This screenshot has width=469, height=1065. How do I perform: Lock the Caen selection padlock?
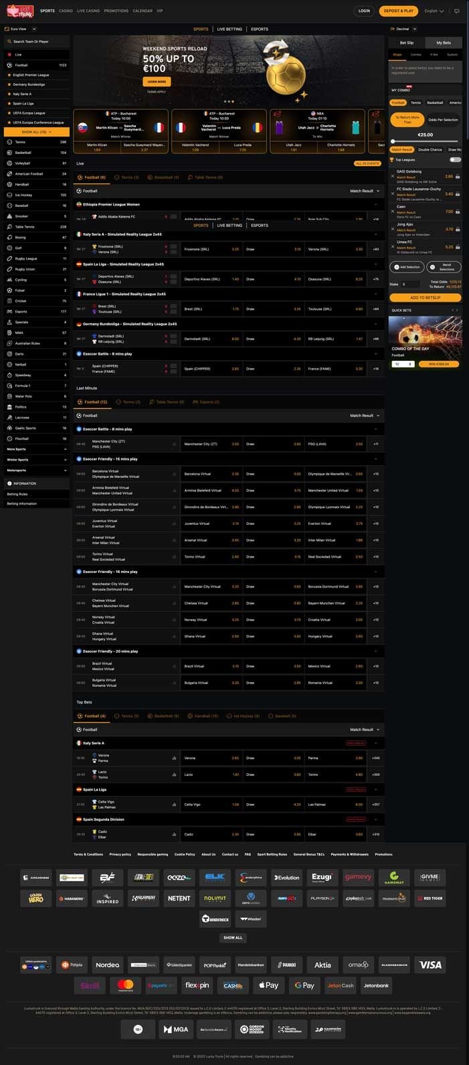(x=458, y=212)
